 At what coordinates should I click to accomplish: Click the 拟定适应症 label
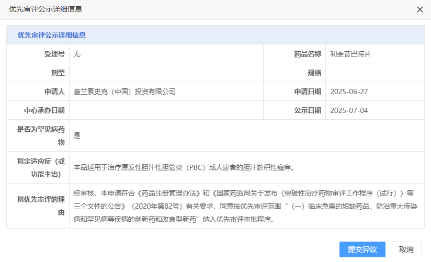pyautogui.click(x=41, y=167)
